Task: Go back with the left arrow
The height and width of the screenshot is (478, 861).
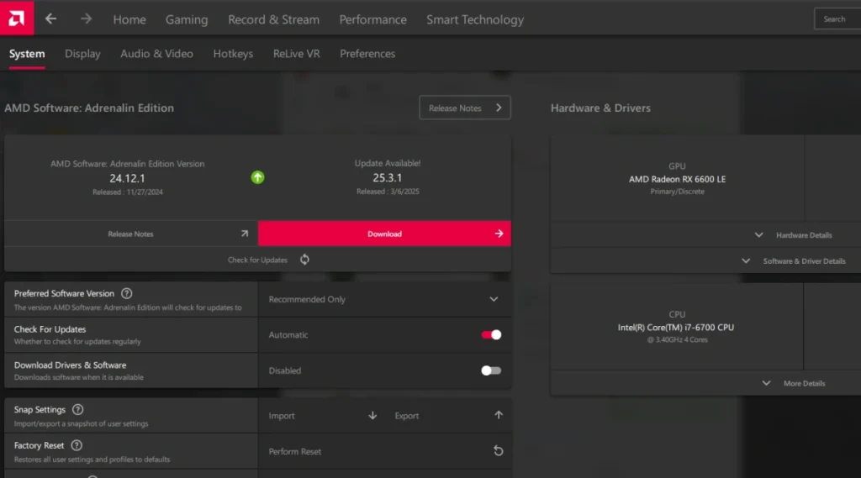Action: pyautogui.click(x=51, y=18)
